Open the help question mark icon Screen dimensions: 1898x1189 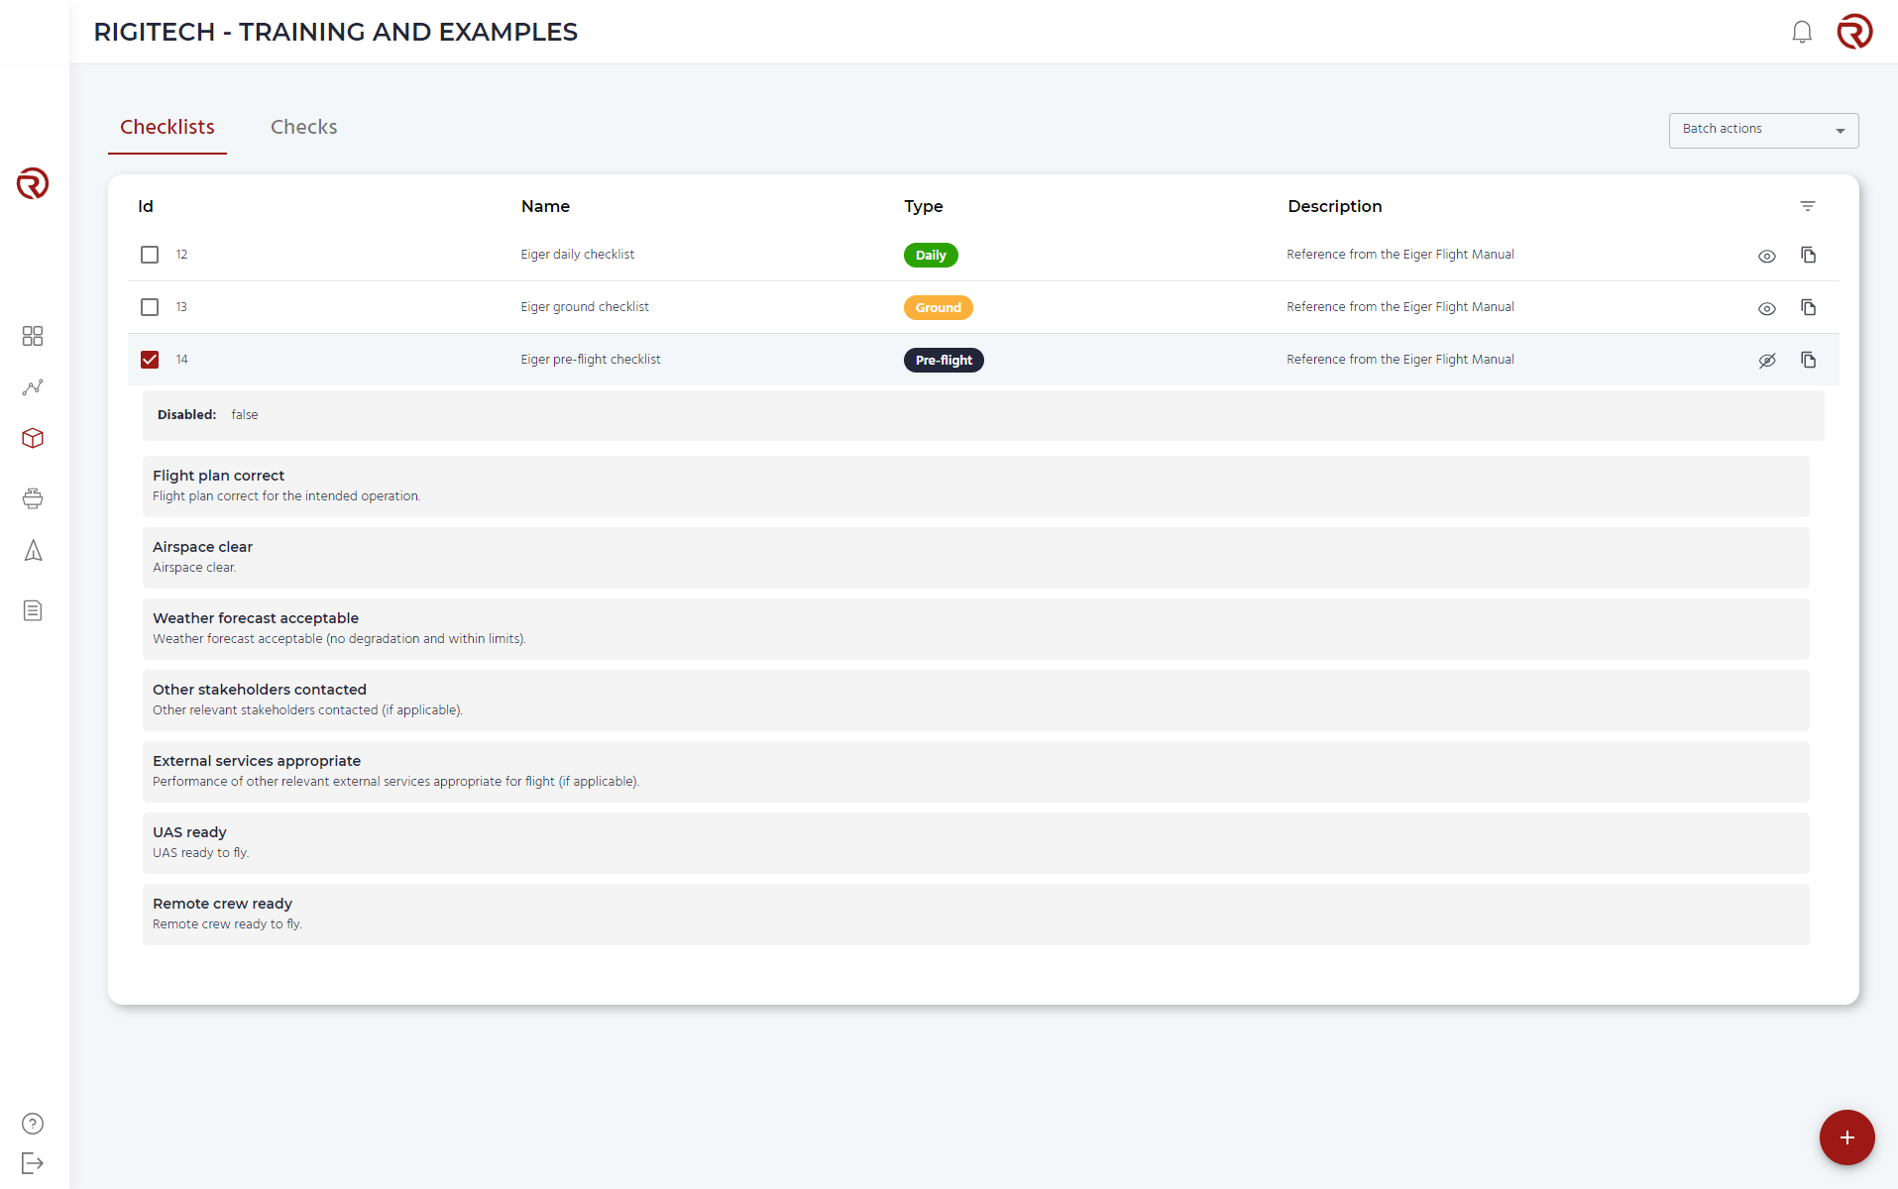tap(33, 1124)
